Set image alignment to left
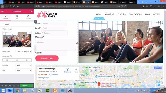The width and height of the screenshot is (166, 93). click(x=7, y=60)
